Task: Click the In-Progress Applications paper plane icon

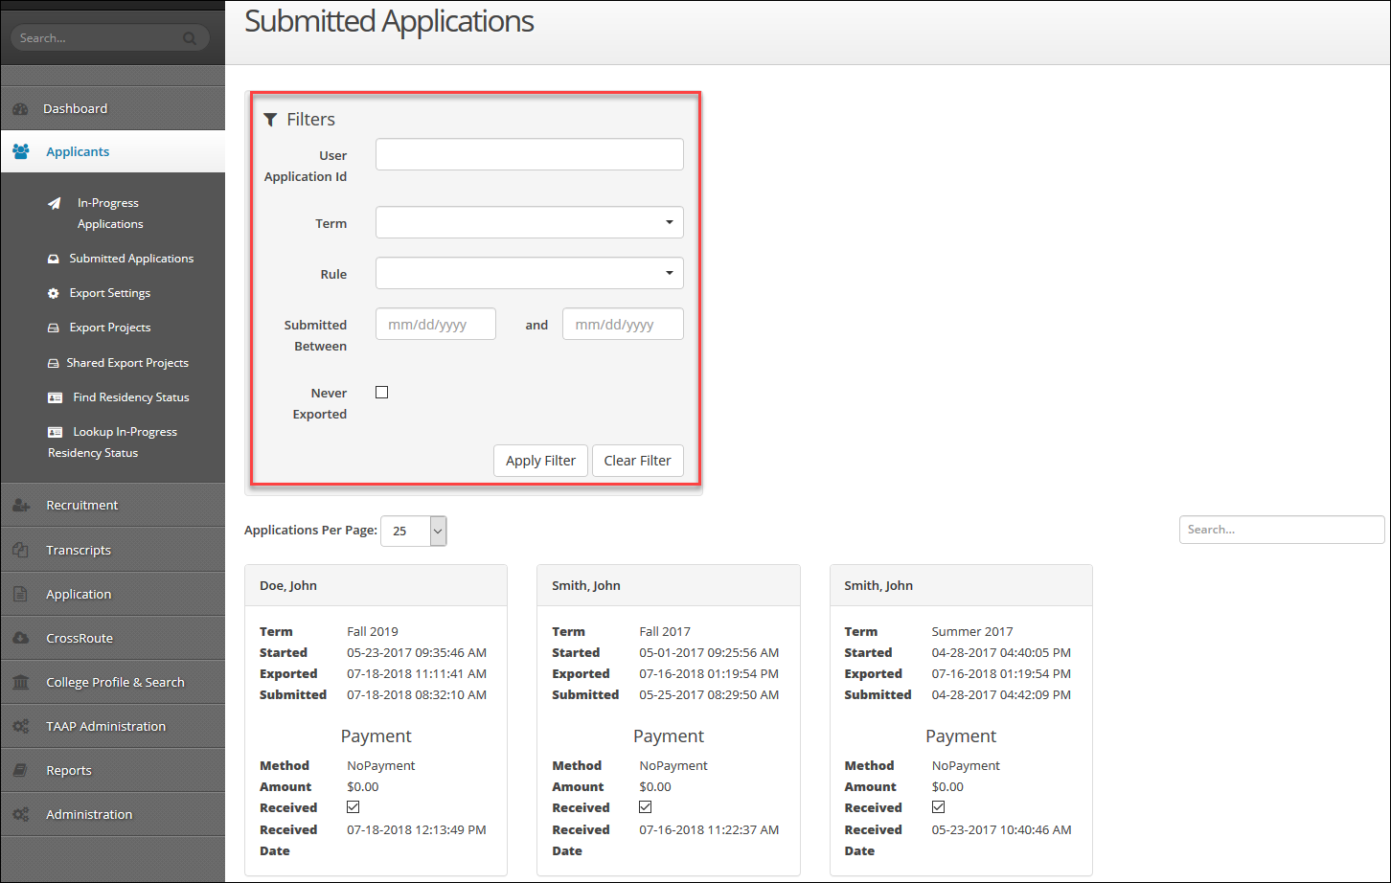Action: (55, 203)
